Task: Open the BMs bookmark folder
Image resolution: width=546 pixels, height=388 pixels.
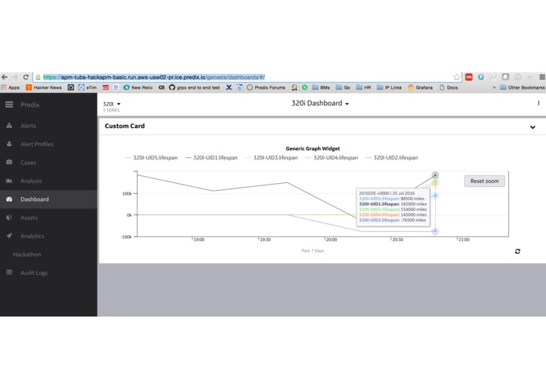Action: coord(321,87)
